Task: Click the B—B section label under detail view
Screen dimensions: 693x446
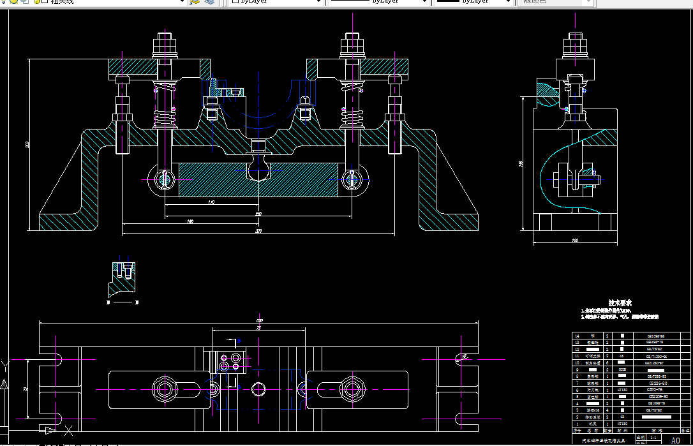Action: coord(123,302)
